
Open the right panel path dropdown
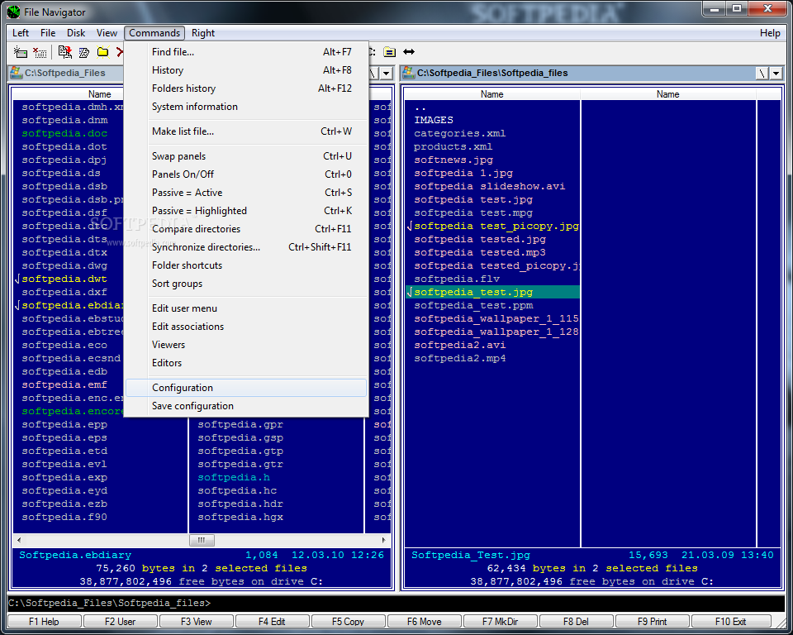[776, 74]
